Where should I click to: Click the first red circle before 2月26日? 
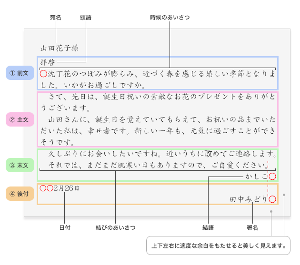pyautogui.click(x=43, y=188)
